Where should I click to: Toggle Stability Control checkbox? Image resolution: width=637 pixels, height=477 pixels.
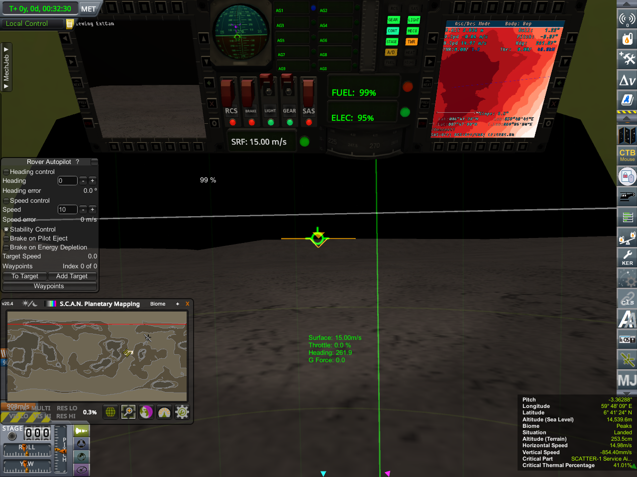6,230
